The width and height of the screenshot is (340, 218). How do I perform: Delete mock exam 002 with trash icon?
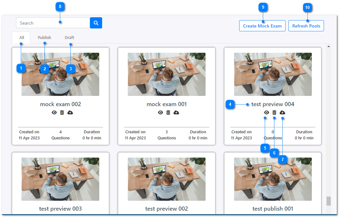pos(62,113)
